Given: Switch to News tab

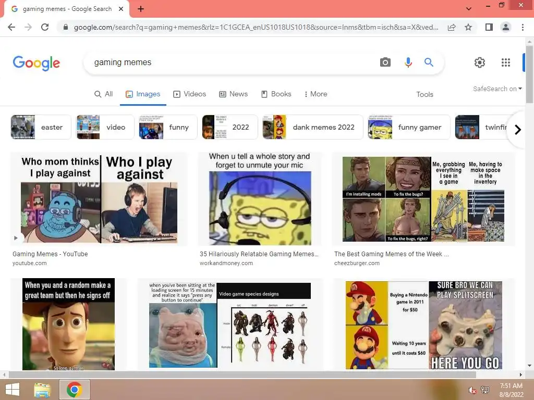Looking at the screenshot, I should pyautogui.click(x=233, y=94).
